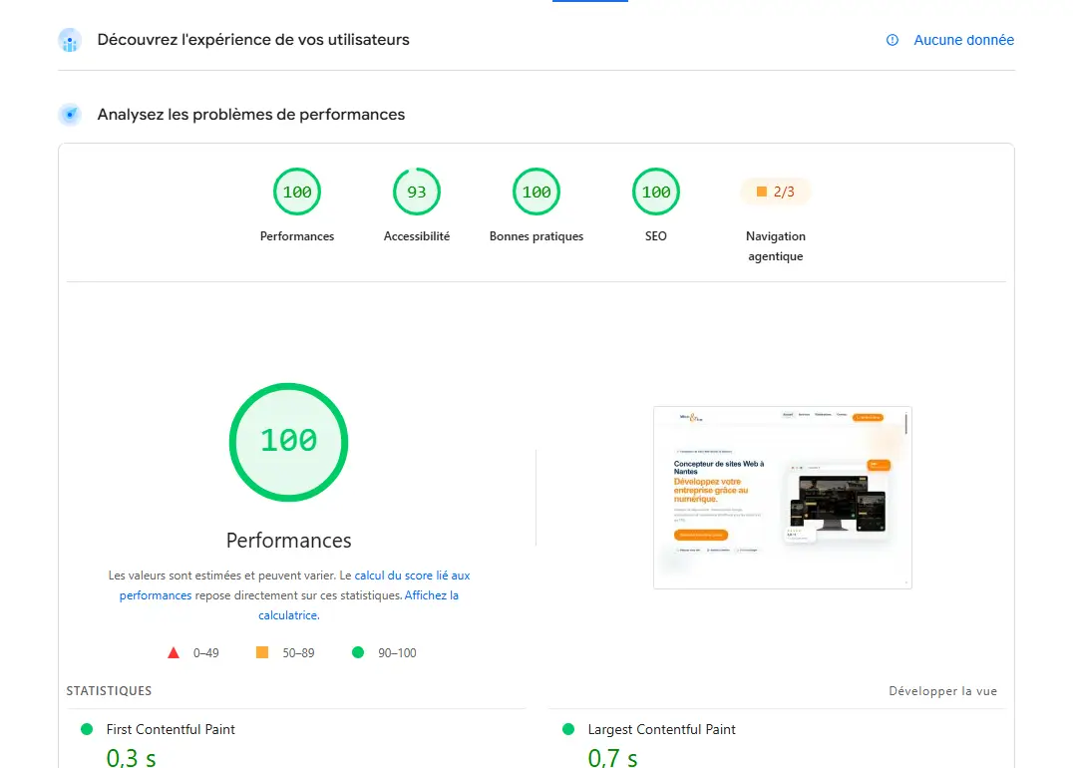This screenshot has width=1073, height=768.
Task: Select the Bonnes pratiques score gauge
Action: click(x=536, y=192)
